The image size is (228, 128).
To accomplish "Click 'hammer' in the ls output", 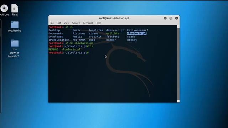I will point(111,40).
